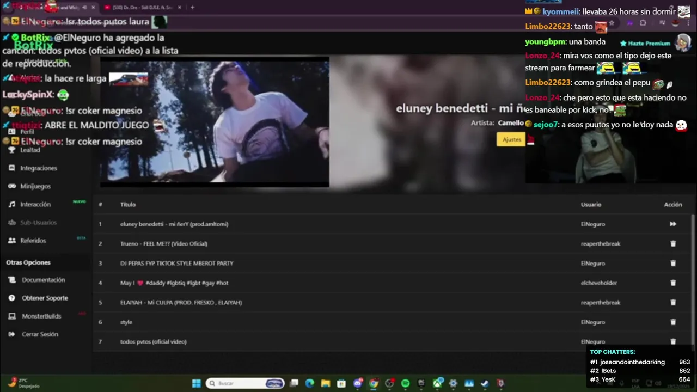Click the Lealtad trophy icon

[x=11, y=150]
